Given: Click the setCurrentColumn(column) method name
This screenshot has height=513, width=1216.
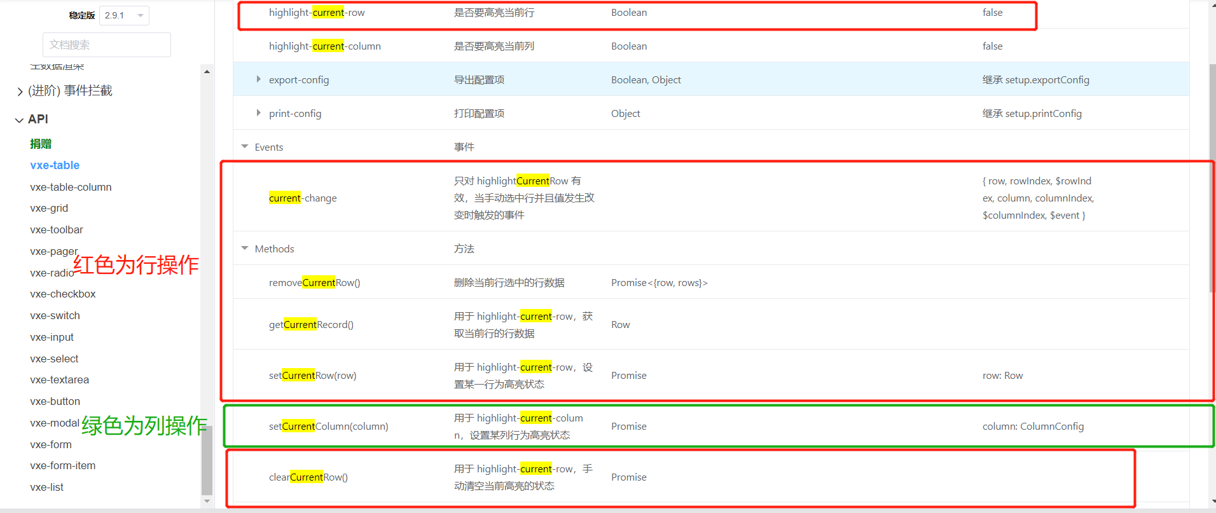Looking at the screenshot, I should (329, 427).
